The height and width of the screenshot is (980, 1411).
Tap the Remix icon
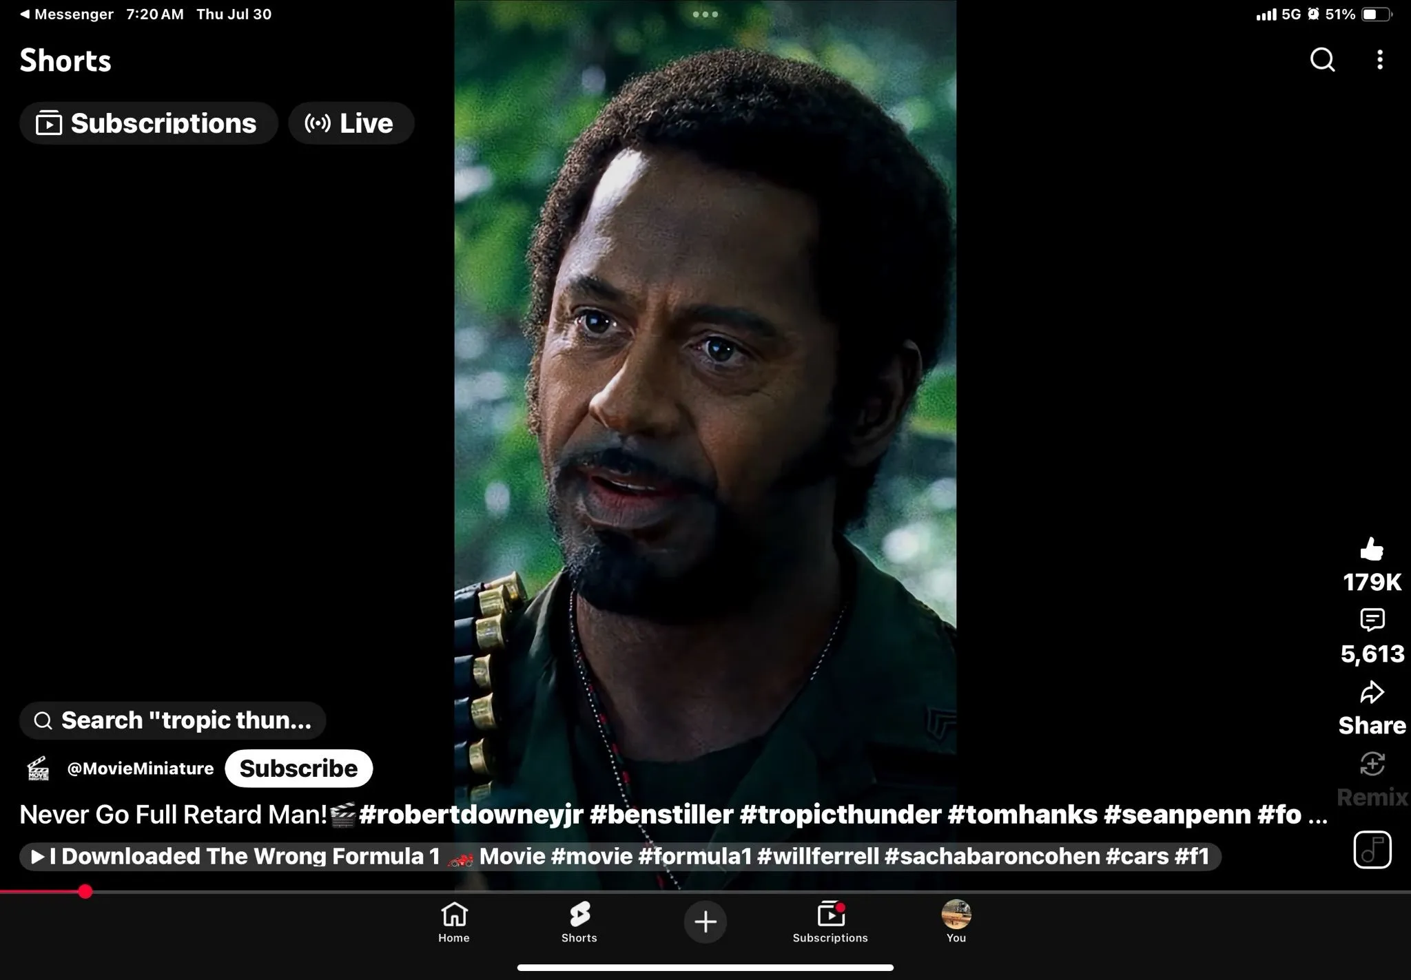pyautogui.click(x=1372, y=764)
